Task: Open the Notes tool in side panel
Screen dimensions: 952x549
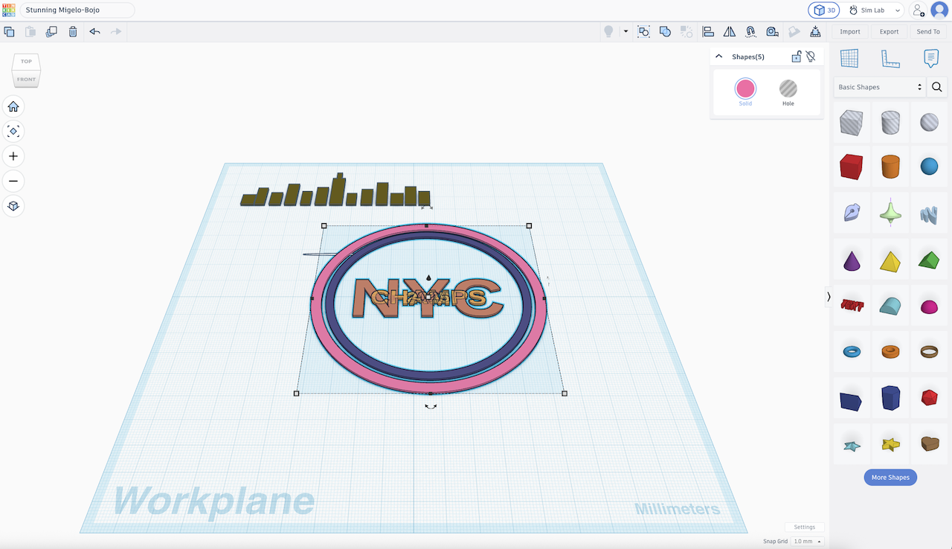Action: point(930,58)
